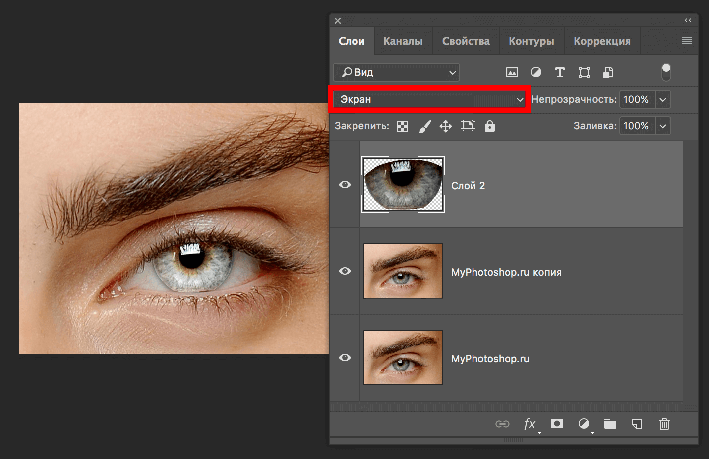Turn off layer filtering switch

[666, 72]
